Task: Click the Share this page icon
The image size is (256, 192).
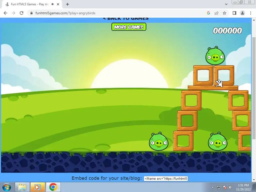Action: pyautogui.click(x=216, y=13)
